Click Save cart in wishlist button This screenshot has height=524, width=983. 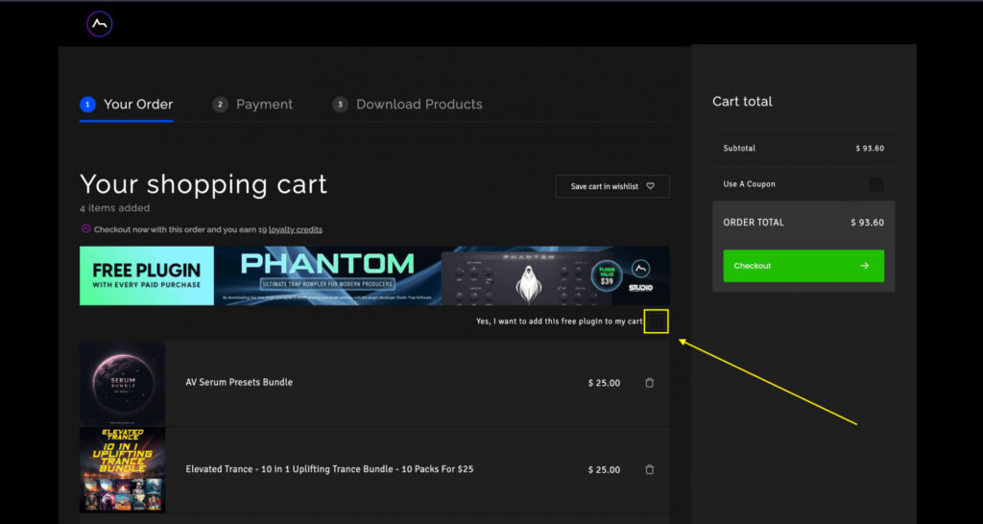[x=612, y=186]
